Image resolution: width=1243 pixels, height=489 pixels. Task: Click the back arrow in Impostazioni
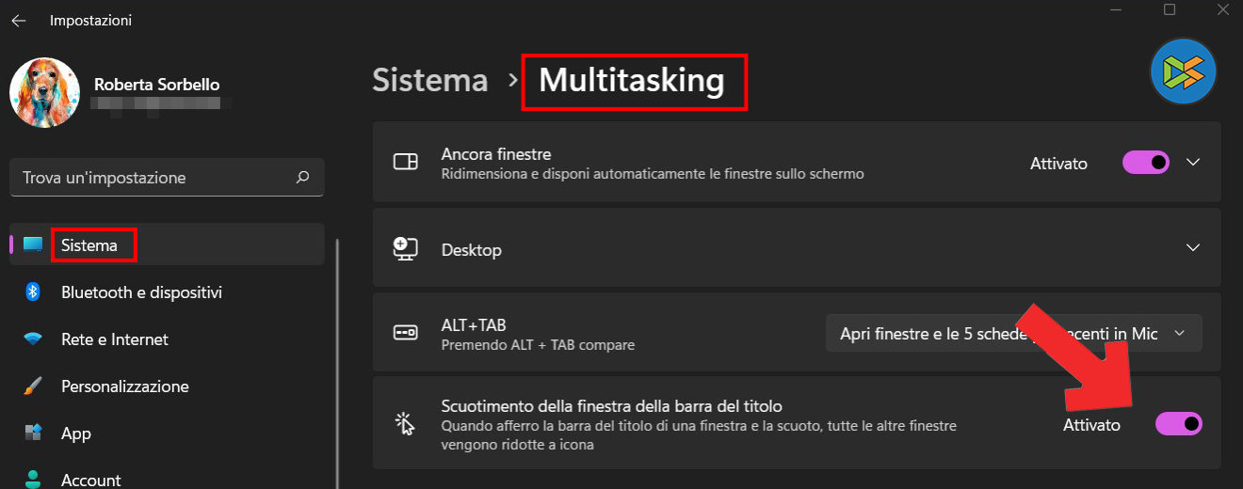pyautogui.click(x=19, y=20)
